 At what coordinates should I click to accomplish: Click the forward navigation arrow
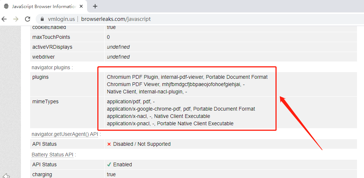15,19
